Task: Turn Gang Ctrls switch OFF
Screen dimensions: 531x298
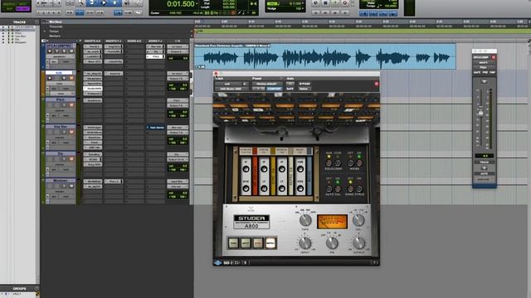Action: (351, 189)
